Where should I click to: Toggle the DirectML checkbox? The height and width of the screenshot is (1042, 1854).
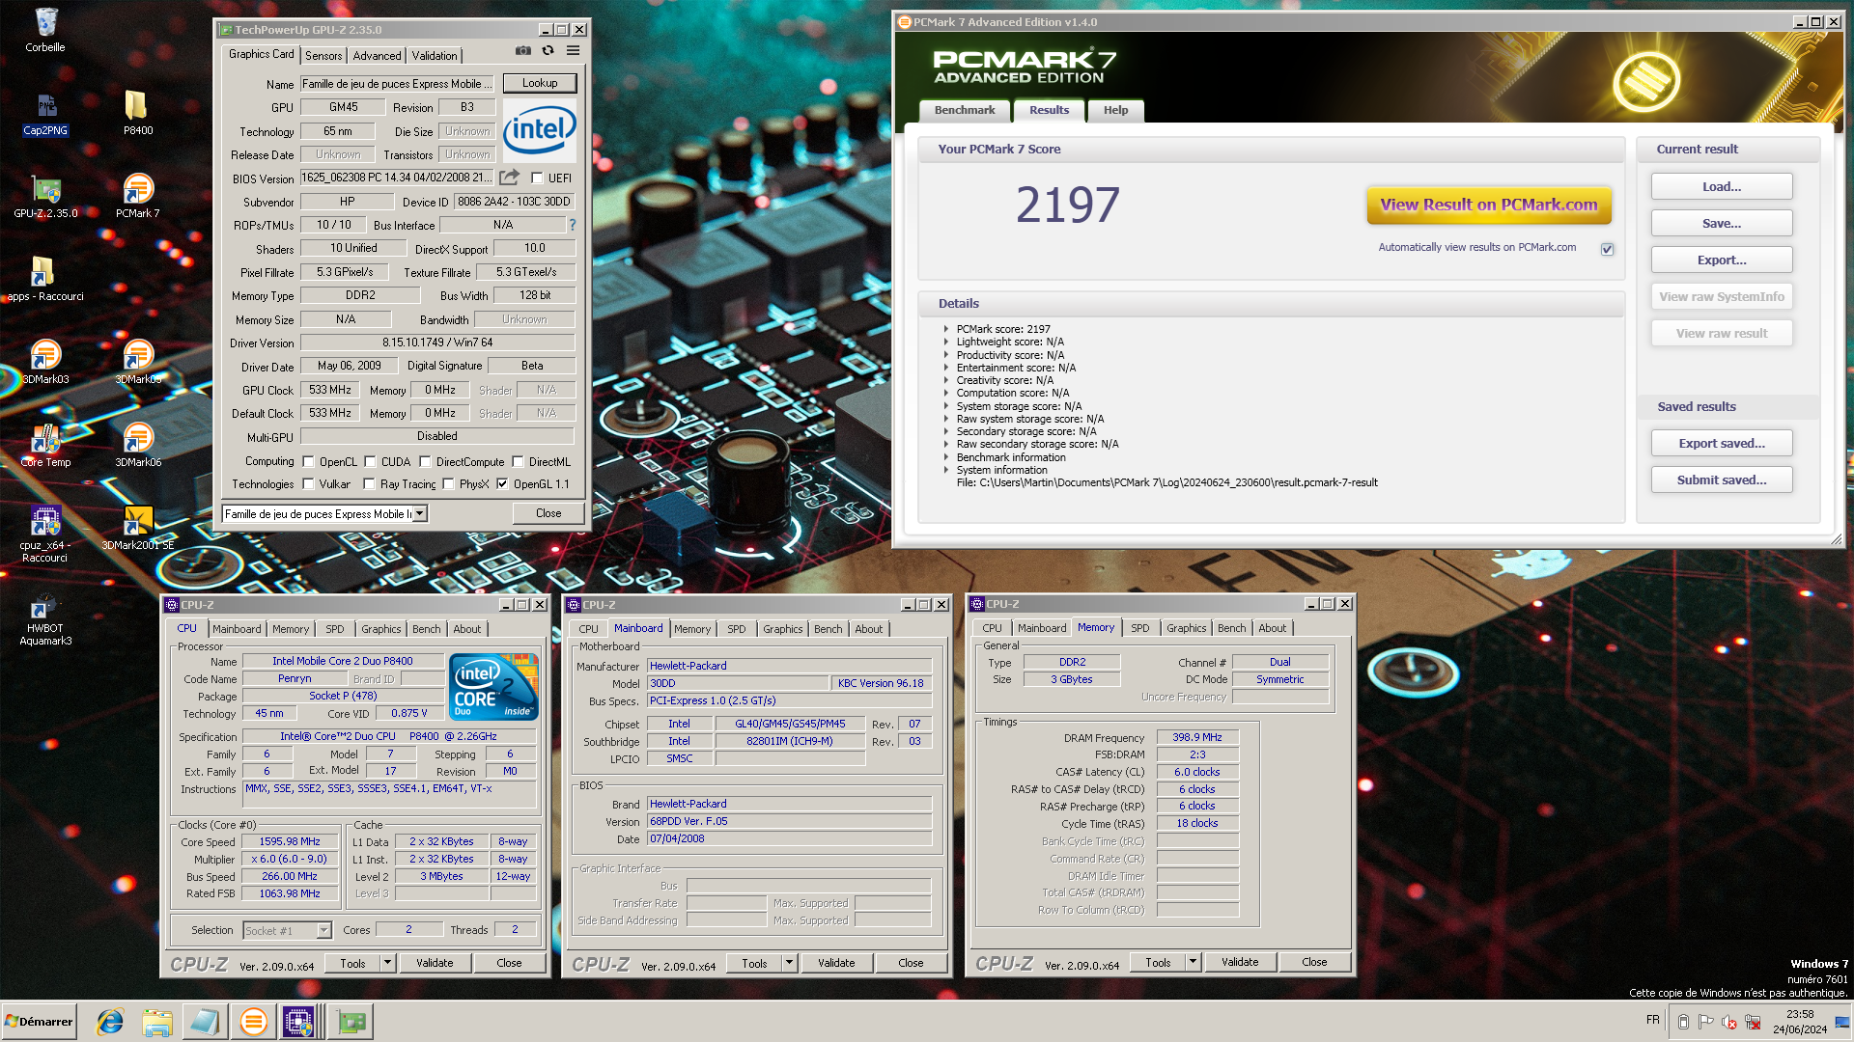pos(519,462)
